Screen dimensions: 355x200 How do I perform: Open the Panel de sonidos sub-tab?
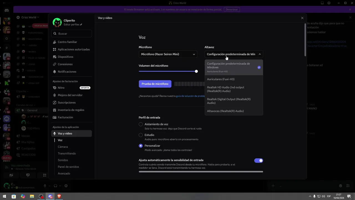68,167
